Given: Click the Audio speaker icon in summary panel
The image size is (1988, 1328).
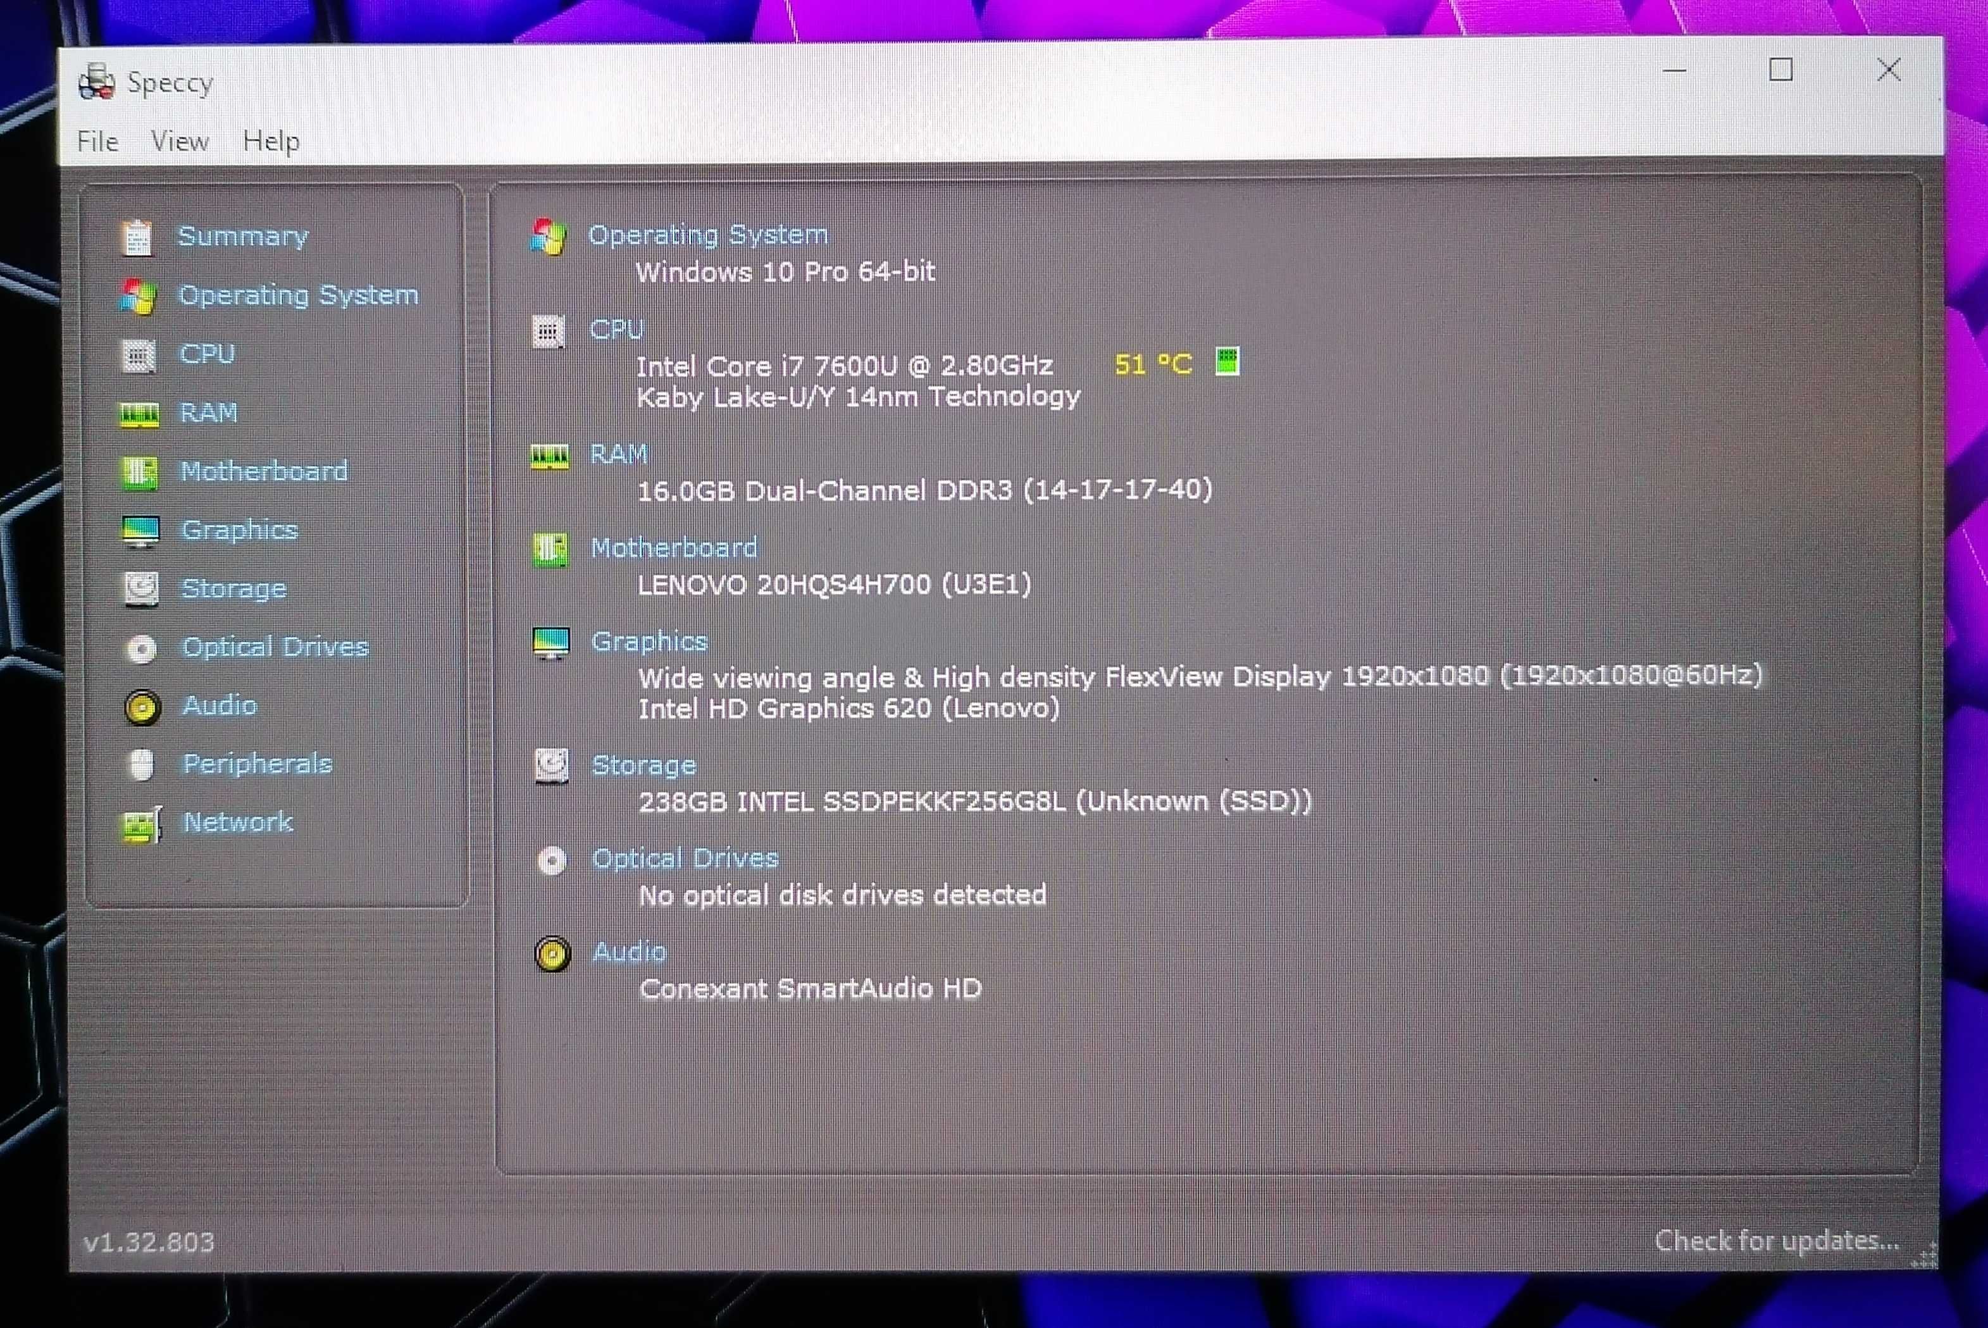Looking at the screenshot, I should (x=552, y=955).
